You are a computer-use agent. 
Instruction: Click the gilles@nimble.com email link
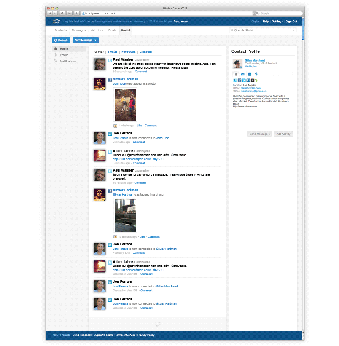250,88
